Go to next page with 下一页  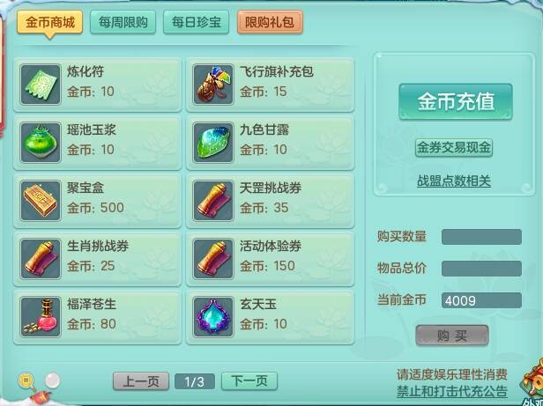[x=249, y=381]
